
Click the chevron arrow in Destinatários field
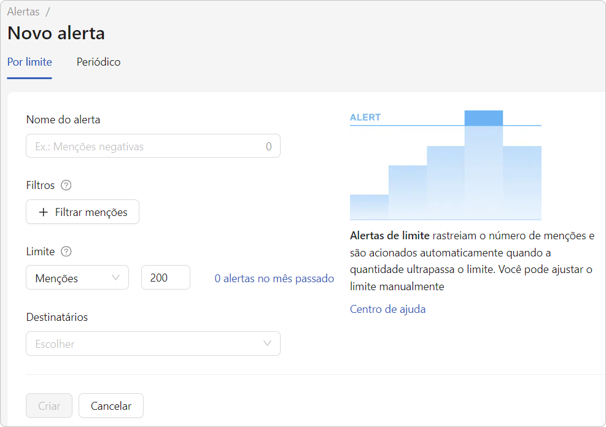(x=267, y=343)
